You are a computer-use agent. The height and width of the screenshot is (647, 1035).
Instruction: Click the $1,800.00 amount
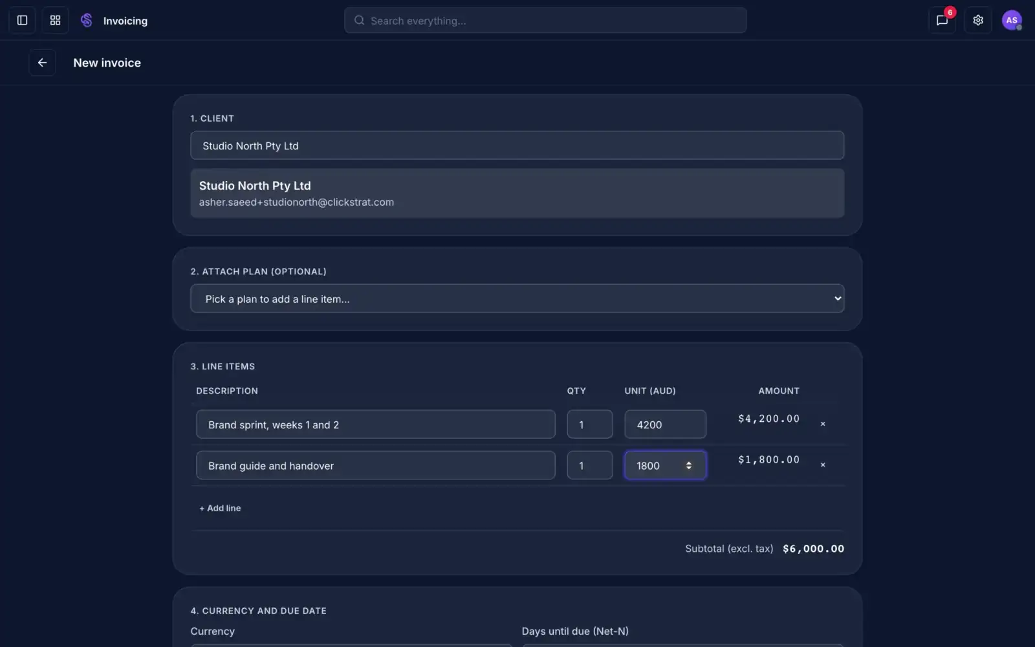769,459
